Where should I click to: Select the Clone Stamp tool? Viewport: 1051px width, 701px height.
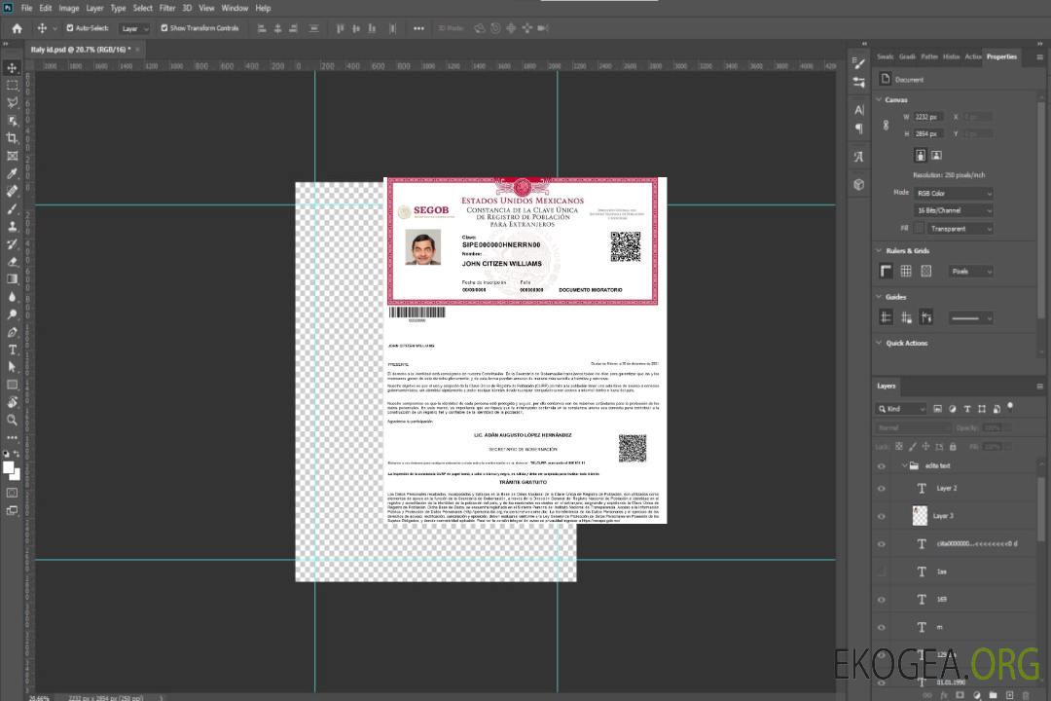point(12,226)
